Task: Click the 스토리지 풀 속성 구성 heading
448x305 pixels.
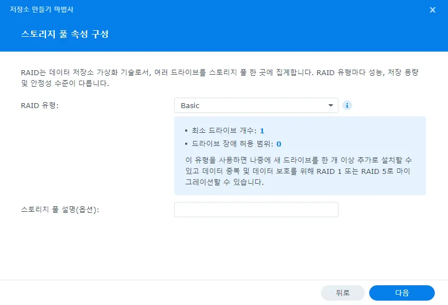Action: [x=65, y=34]
